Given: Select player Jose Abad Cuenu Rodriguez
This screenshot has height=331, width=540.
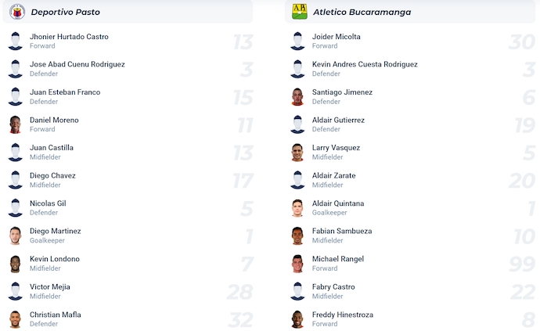Looking at the screenshot, I should click(77, 64).
